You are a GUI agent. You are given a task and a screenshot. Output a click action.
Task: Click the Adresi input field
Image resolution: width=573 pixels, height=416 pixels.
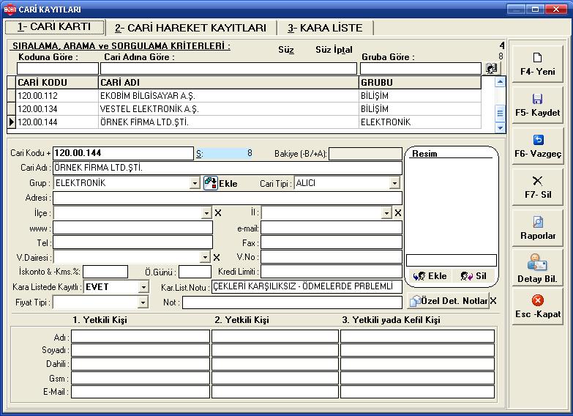(x=228, y=198)
